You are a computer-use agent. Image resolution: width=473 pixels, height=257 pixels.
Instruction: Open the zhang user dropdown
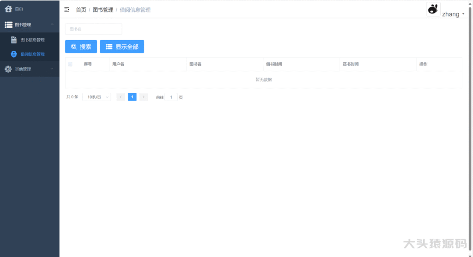[453, 14]
